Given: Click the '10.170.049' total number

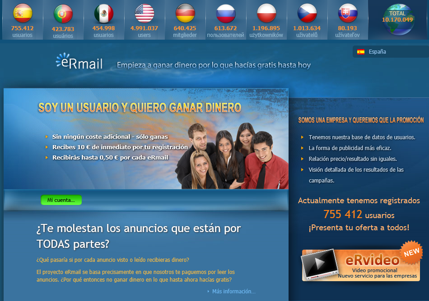Looking at the screenshot, I should (397, 20).
